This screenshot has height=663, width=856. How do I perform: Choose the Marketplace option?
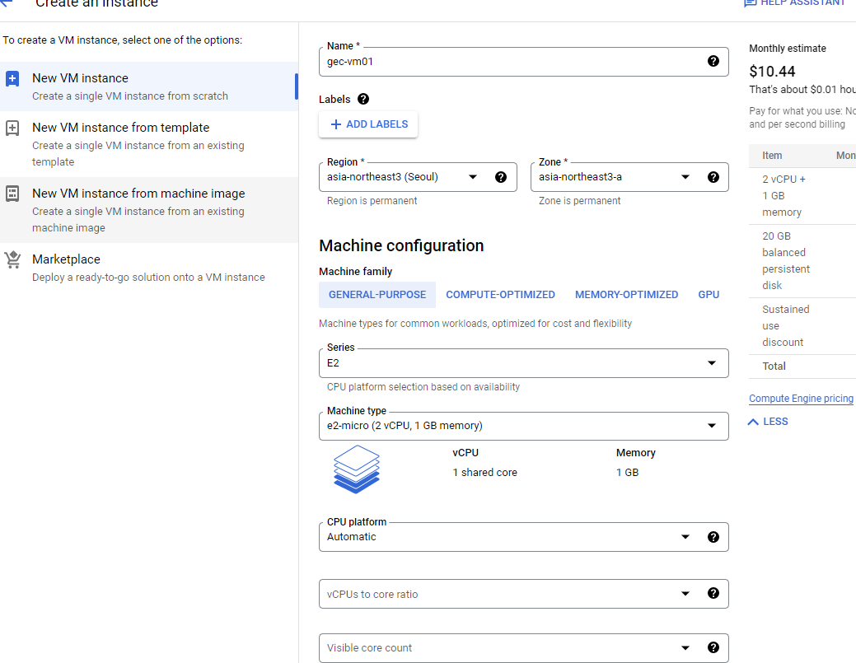point(149,268)
